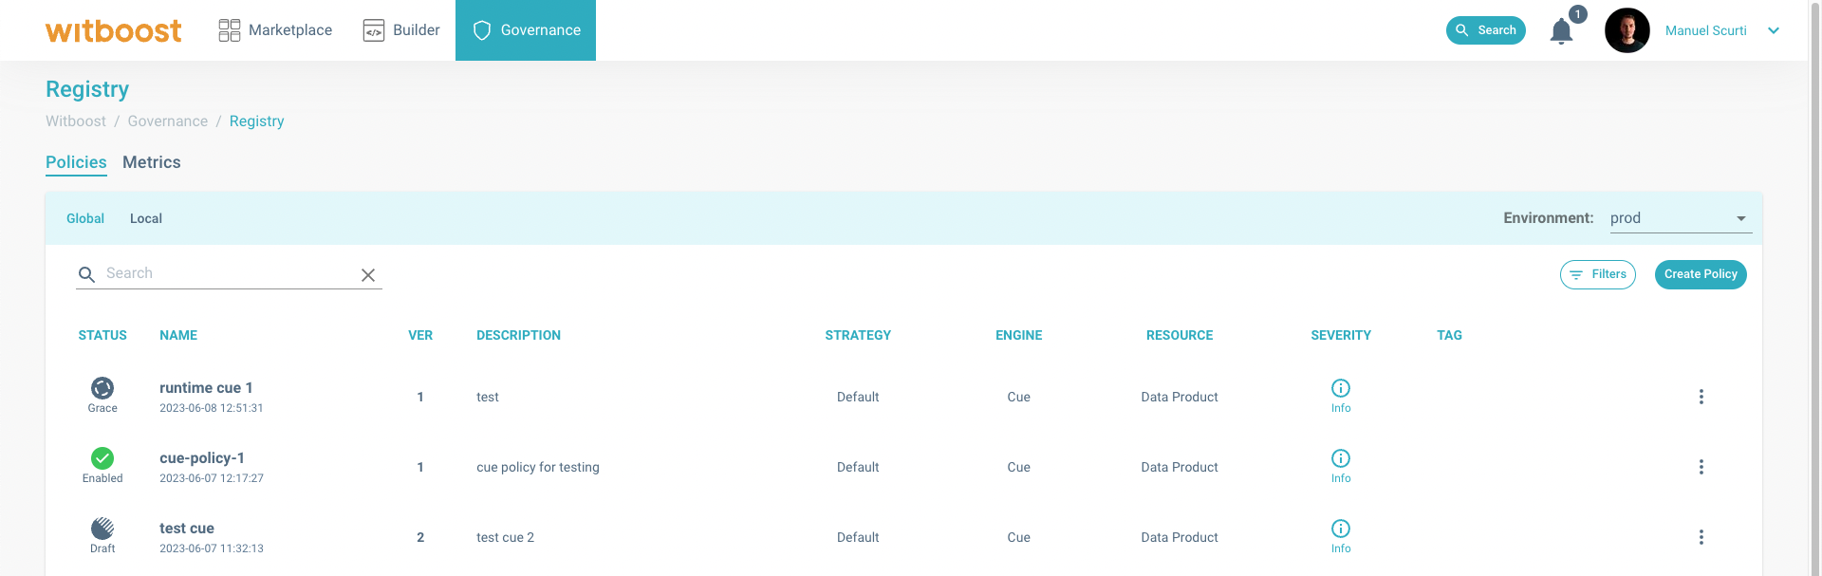
Task: Click the notification bell icon
Action: click(1561, 31)
